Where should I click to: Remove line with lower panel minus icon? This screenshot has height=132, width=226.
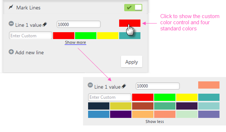pyautogui.click(x=90, y=85)
